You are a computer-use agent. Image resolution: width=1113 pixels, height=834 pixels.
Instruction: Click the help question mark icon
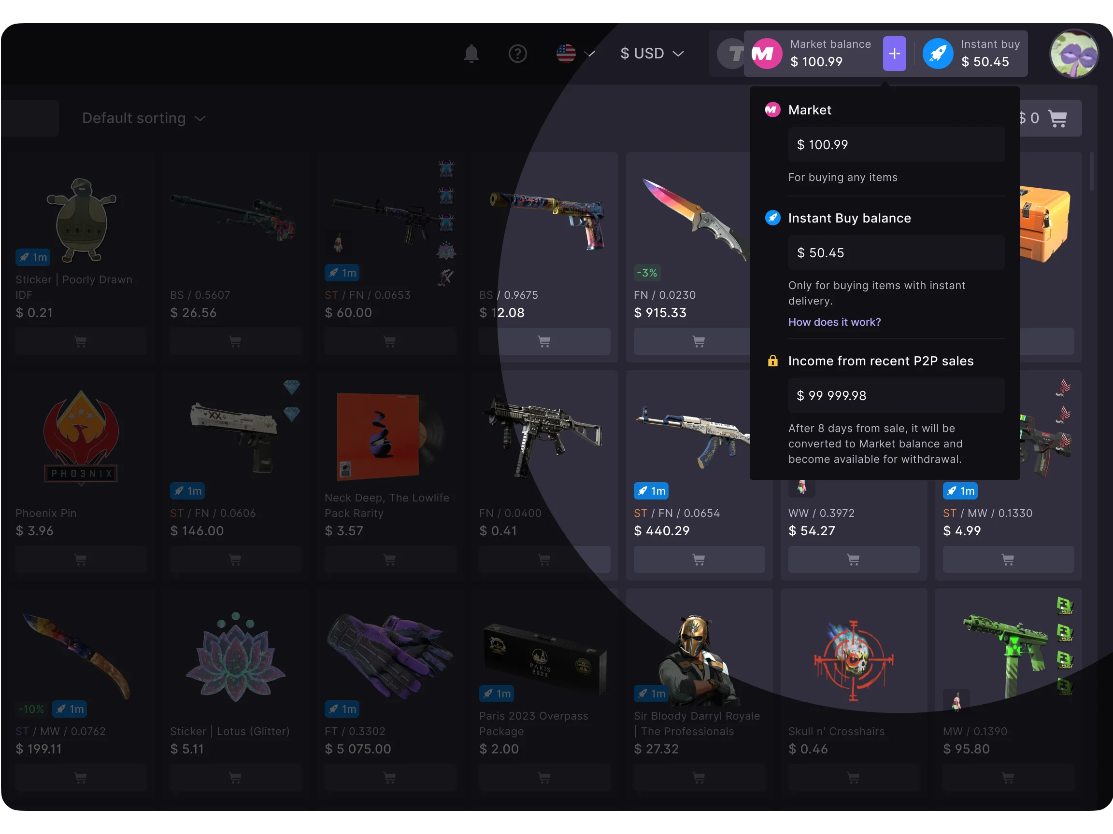point(517,53)
